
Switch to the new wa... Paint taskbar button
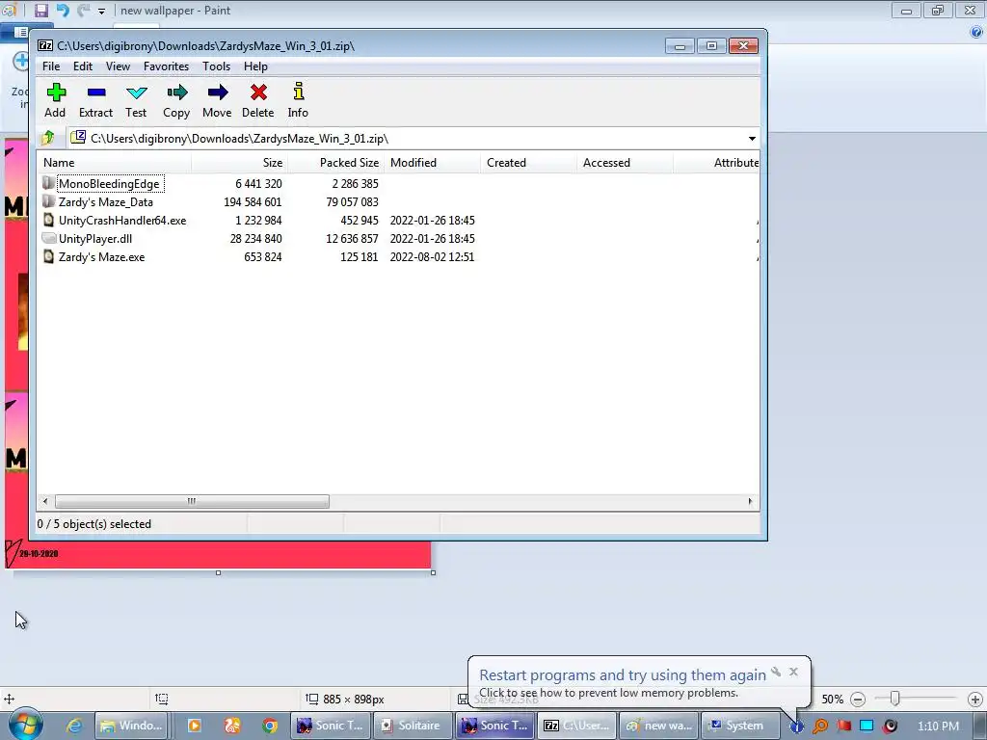tap(658, 726)
